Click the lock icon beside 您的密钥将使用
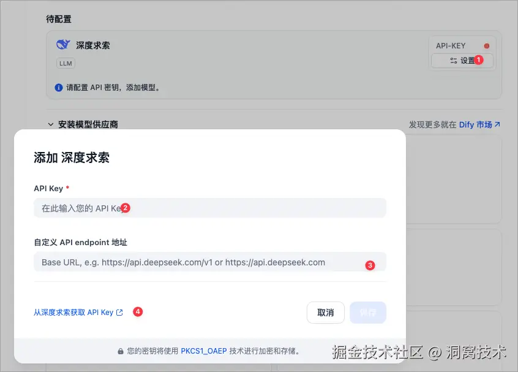This screenshot has width=518, height=372. point(121,351)
